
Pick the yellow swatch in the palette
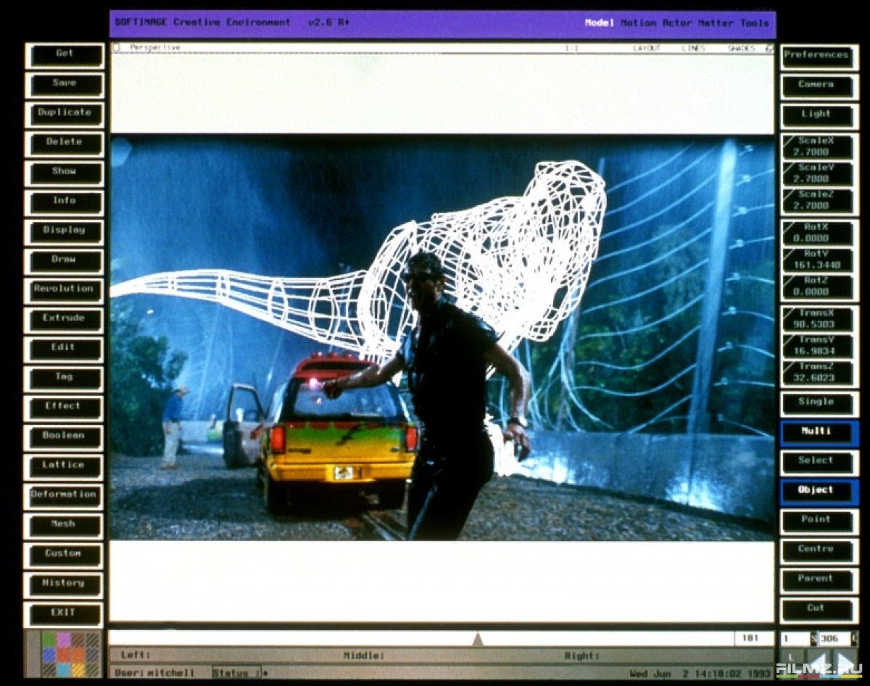78,670
